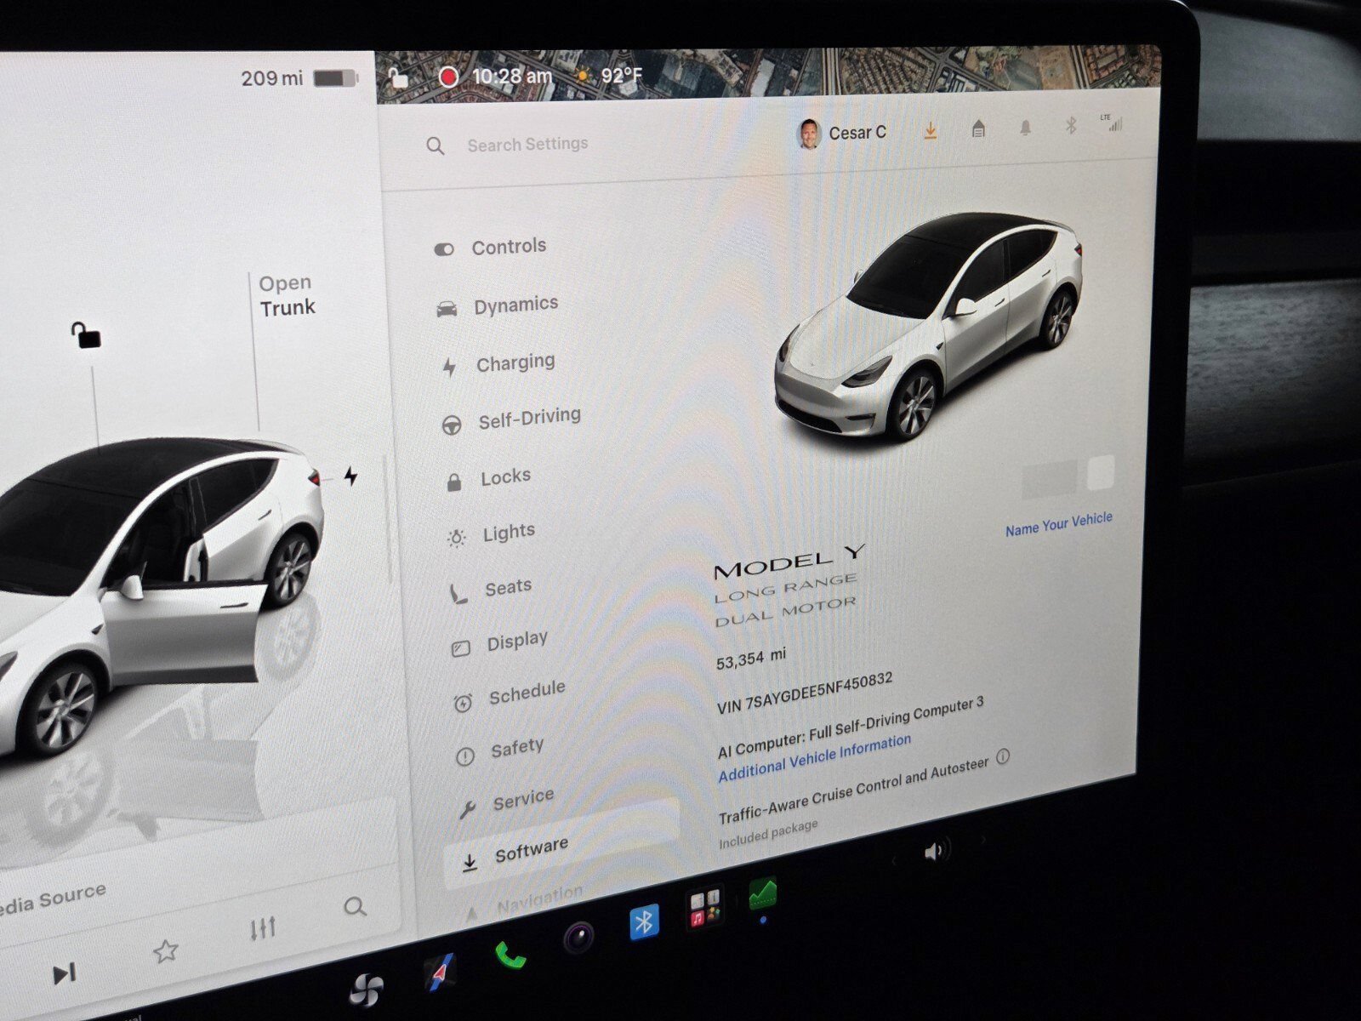Tap the Controls toggle-shaped icon
Image resolution: width=1361 pixels, height=1021 pixels.
(x=444, y=249)
